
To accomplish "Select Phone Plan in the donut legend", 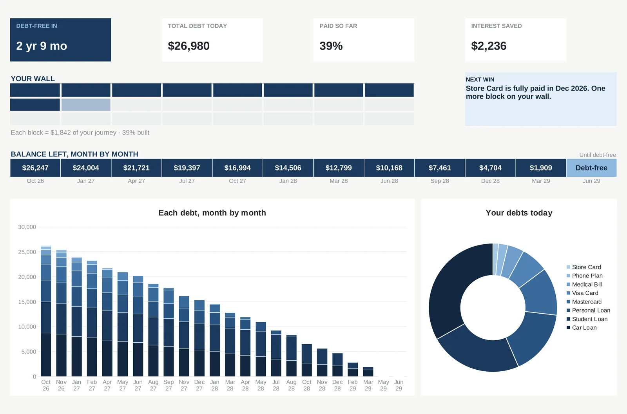I will (x=584, y=276).
